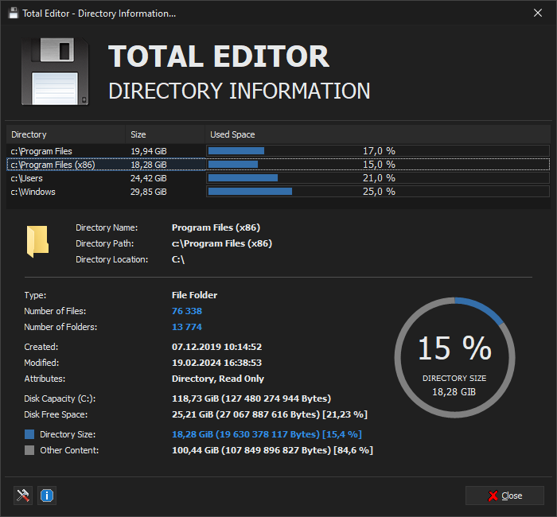Click the Number of Files: label

(x=55, y=311)
